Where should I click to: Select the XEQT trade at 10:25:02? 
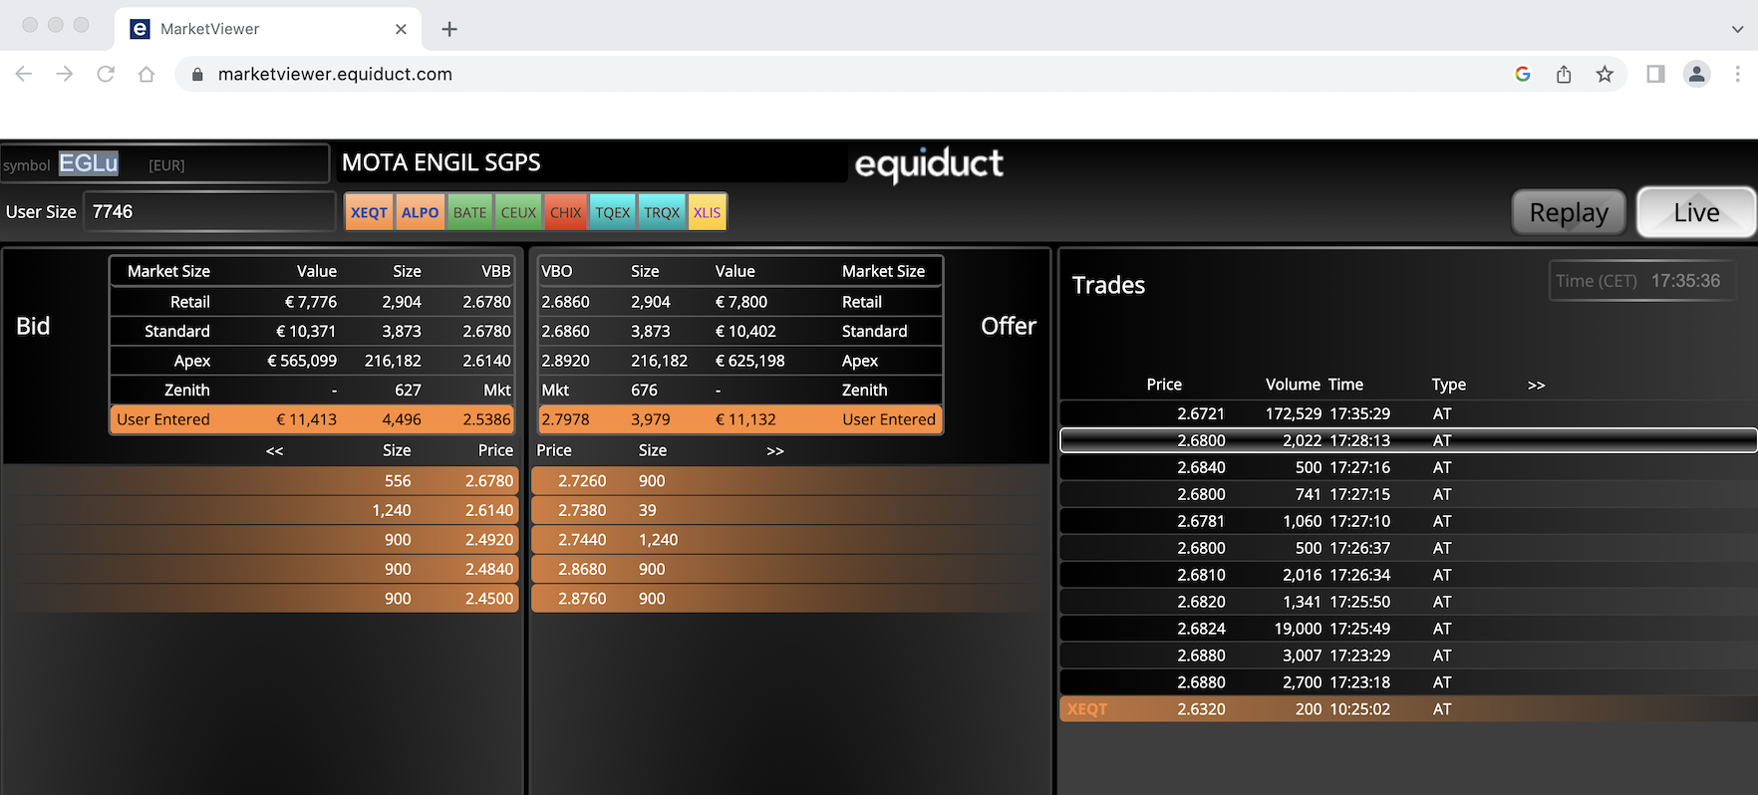[1408, 709]
